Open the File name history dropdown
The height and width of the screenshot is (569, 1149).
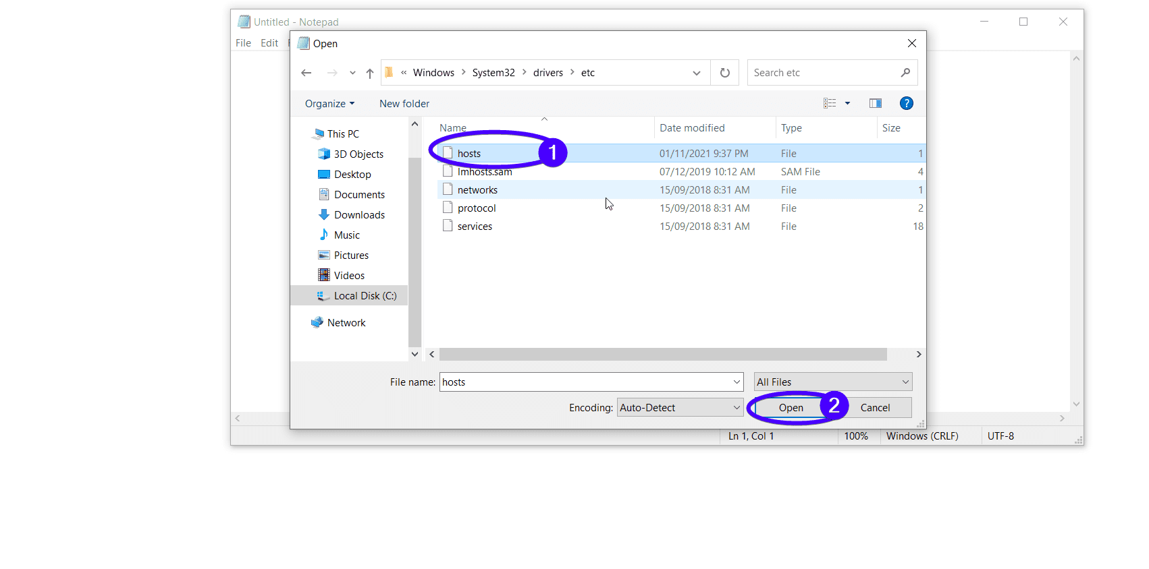[x=737, y=382]
